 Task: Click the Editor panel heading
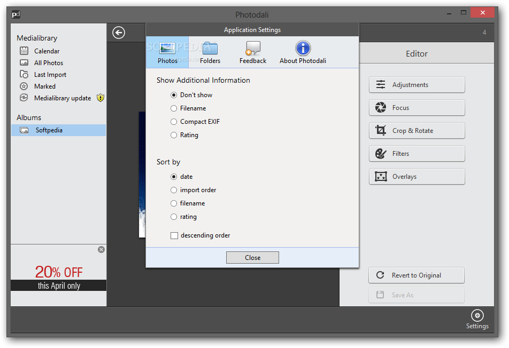coord(417,54)
